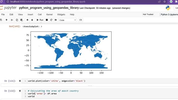Open the Edit menu
Image resolution: width=178 pixels, height=100 pixels.
click(x=11, y=14)
